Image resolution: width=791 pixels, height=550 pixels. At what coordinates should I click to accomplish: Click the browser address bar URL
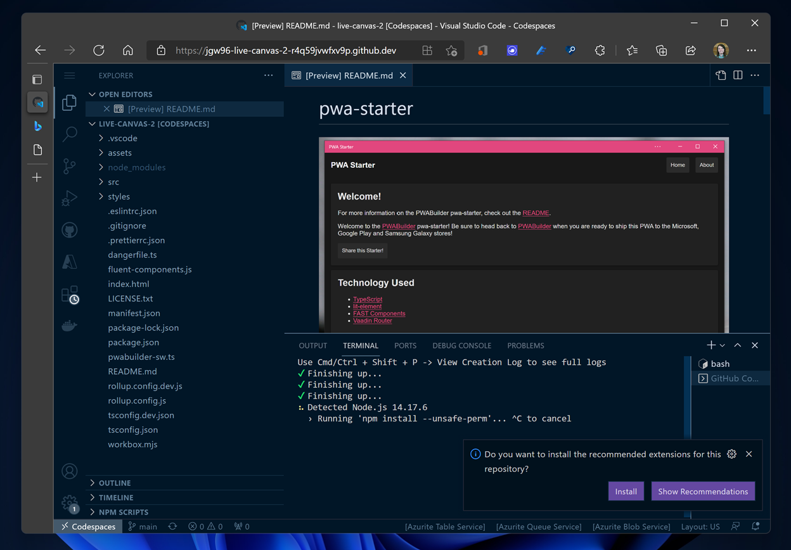pyautogui.click(x=285, y=51)
